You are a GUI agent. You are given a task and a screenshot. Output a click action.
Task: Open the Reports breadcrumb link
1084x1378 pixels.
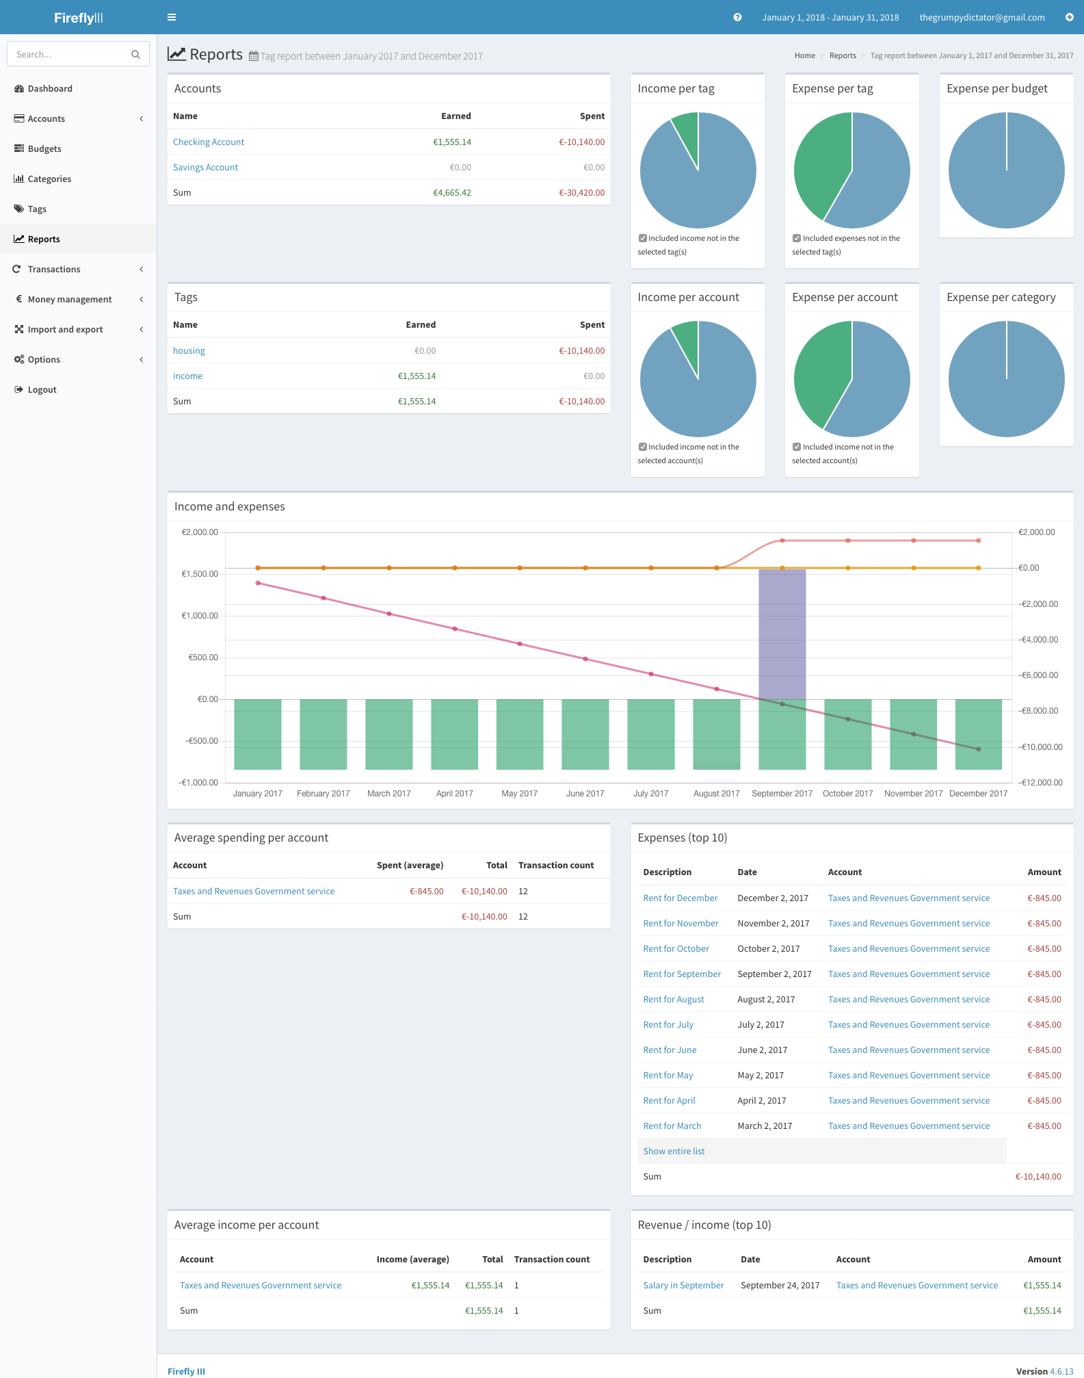(843, 55)
